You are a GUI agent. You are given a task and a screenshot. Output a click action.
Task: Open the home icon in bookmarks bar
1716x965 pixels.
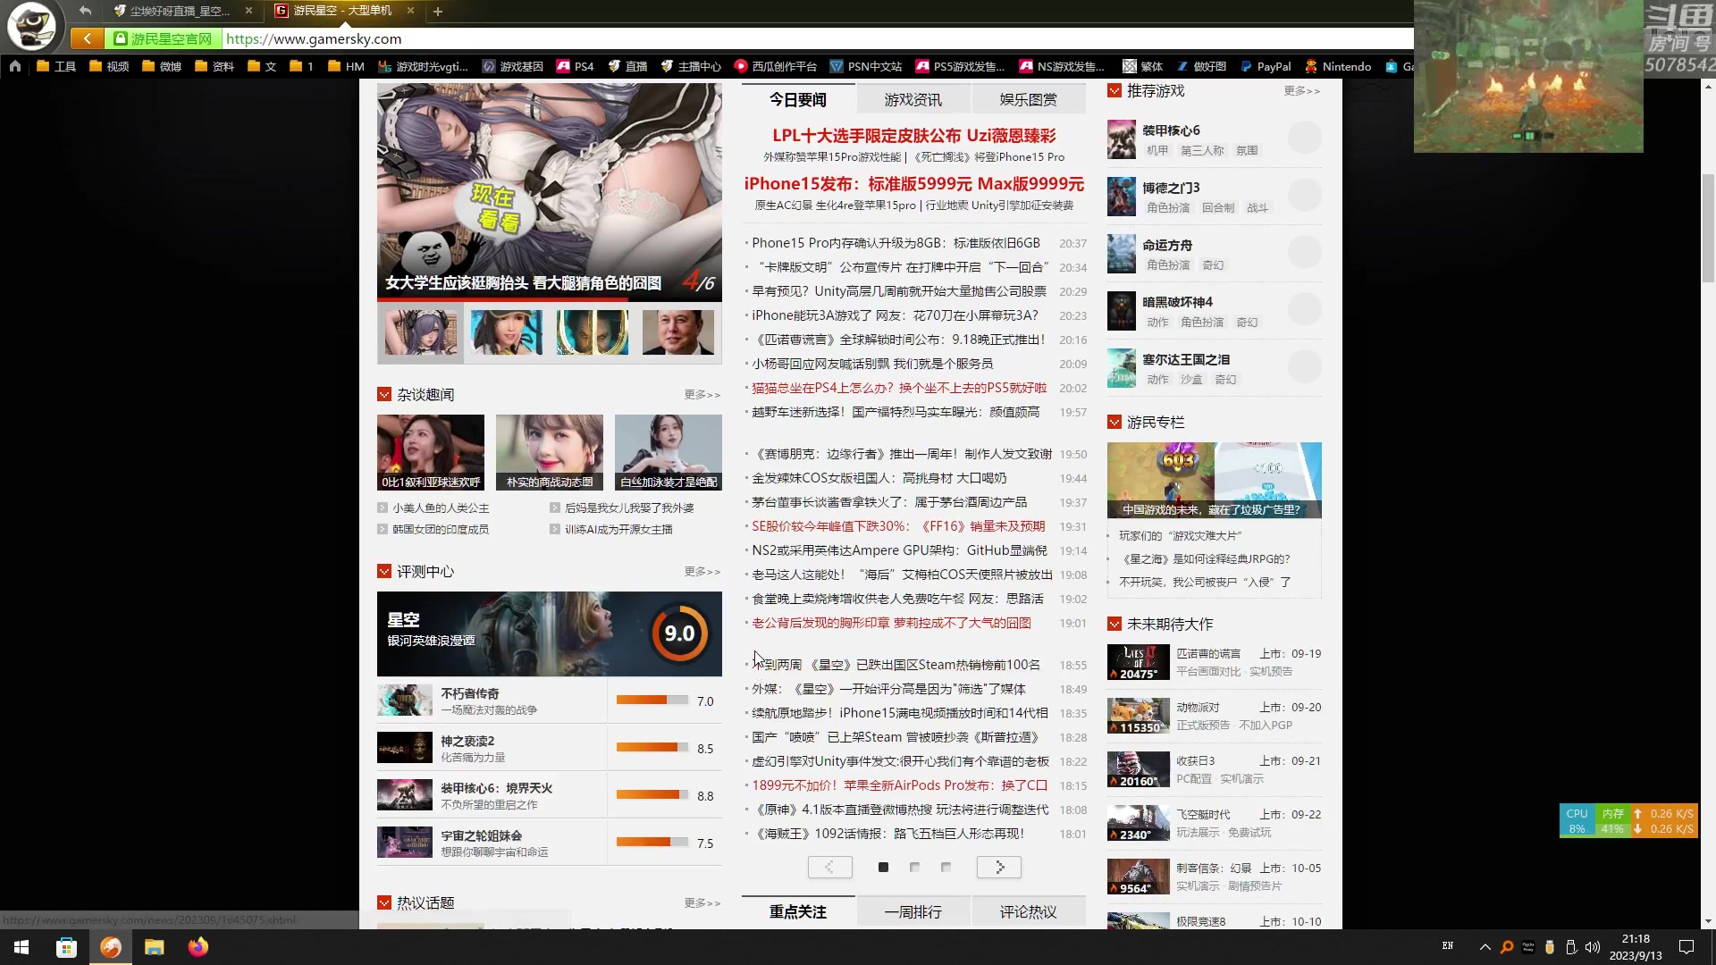tap(15, 66)
